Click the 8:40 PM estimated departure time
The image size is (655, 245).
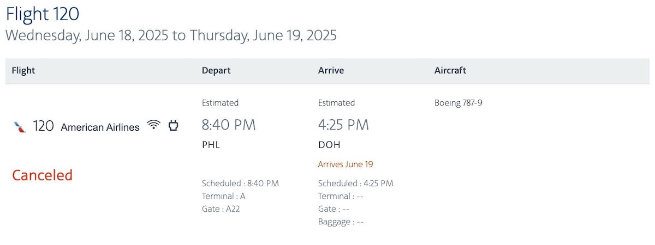[x=229, y=125]
